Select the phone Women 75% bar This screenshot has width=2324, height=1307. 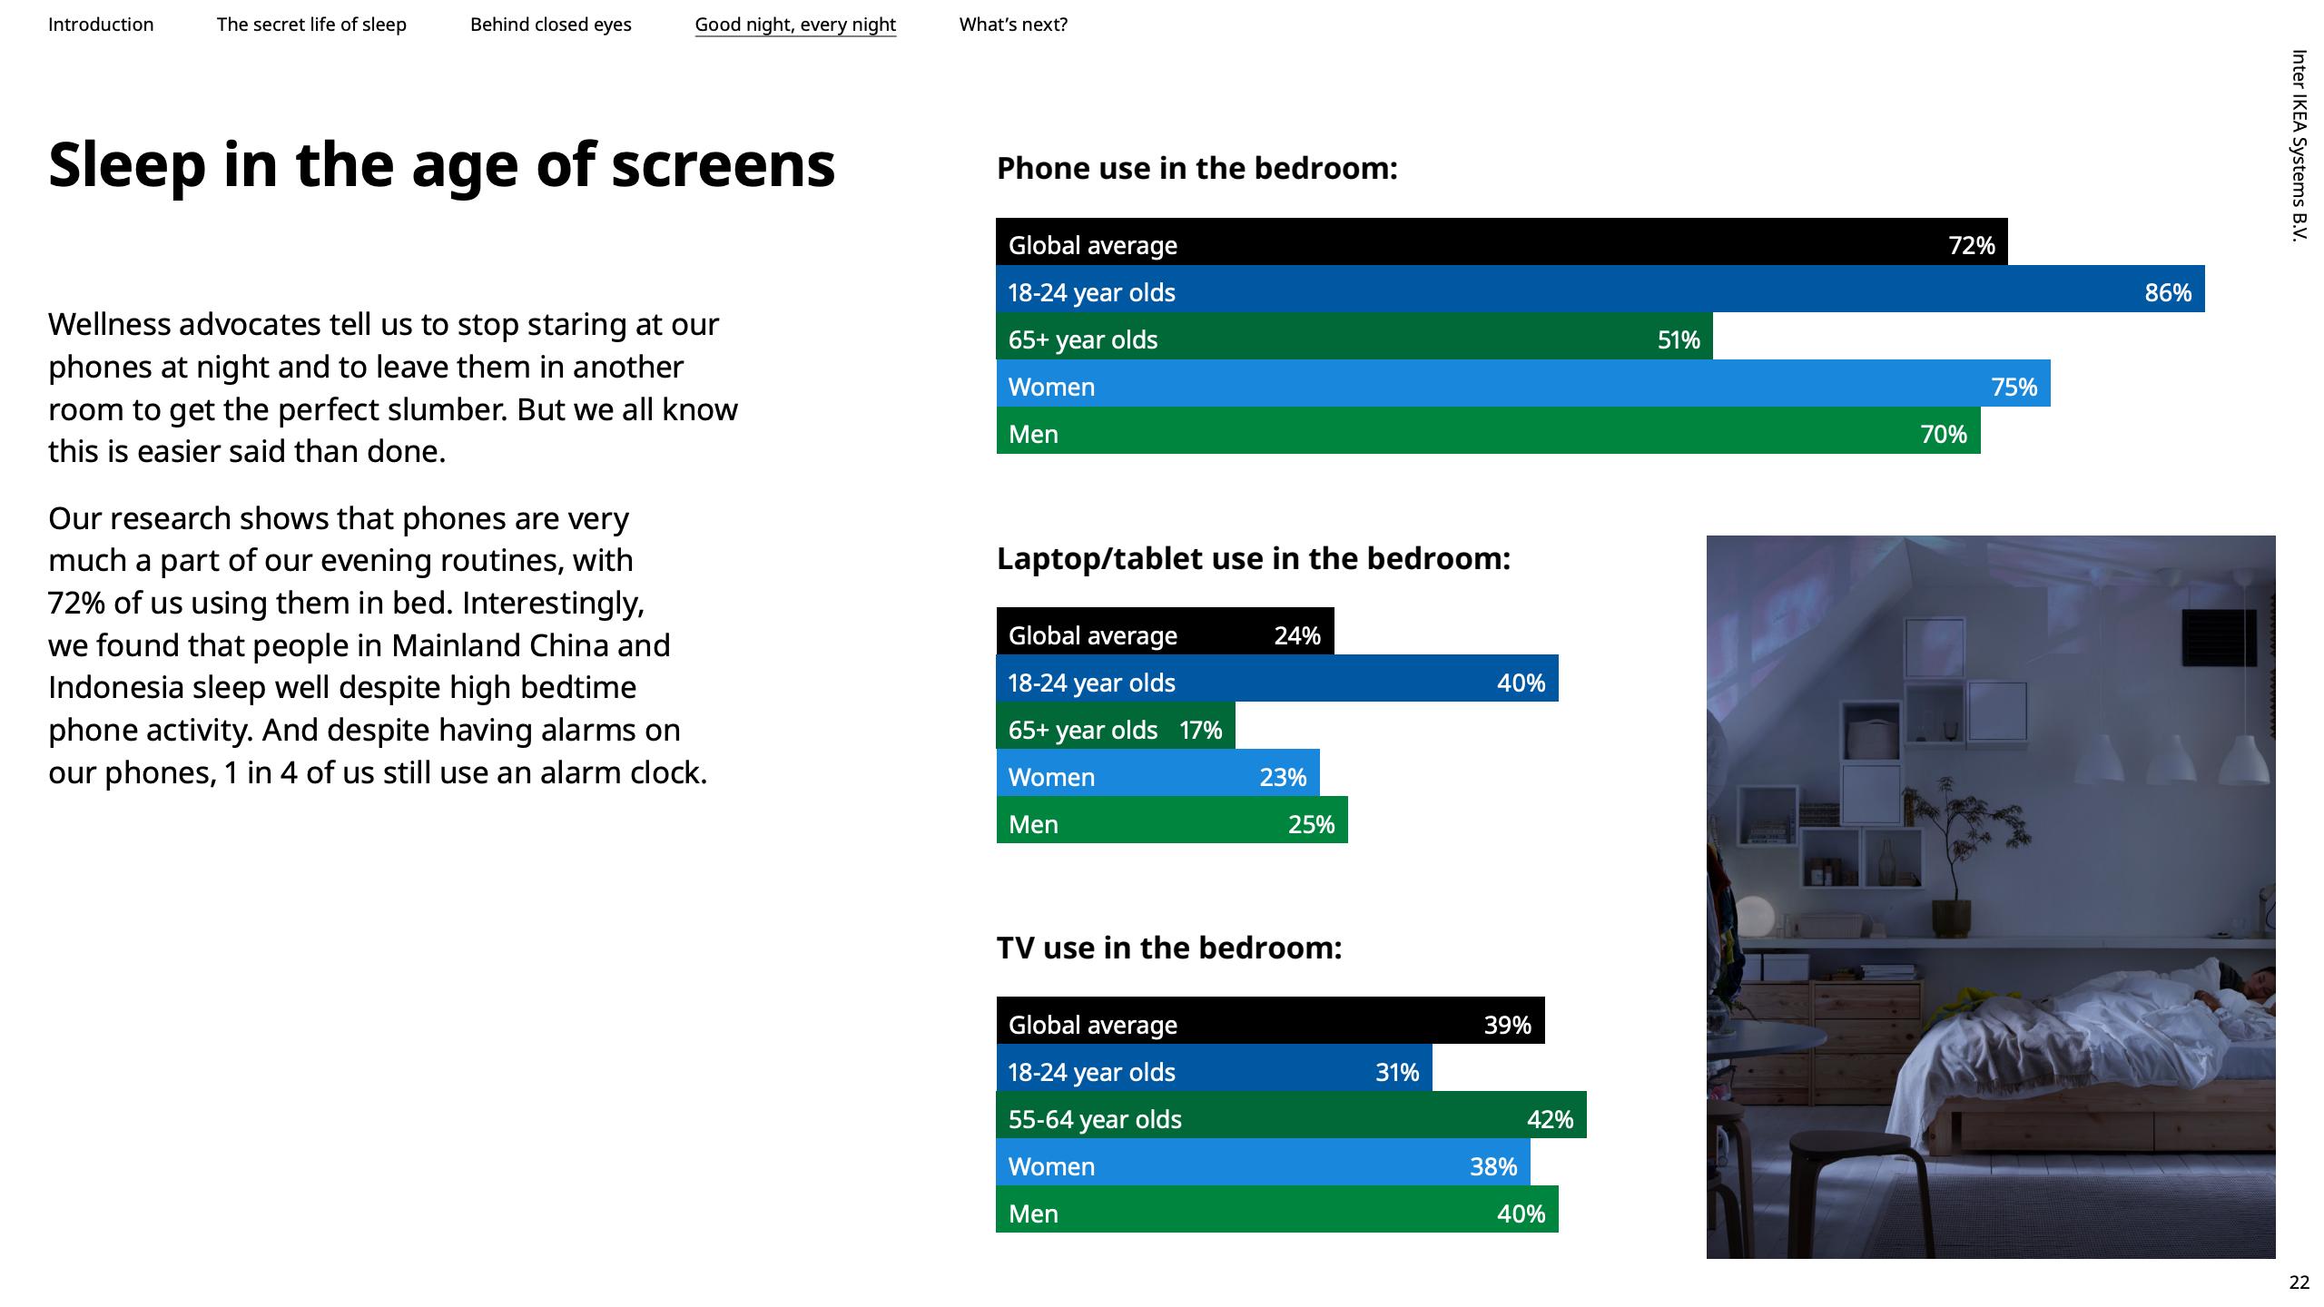pyautogui.click(x=1523, y=383)
